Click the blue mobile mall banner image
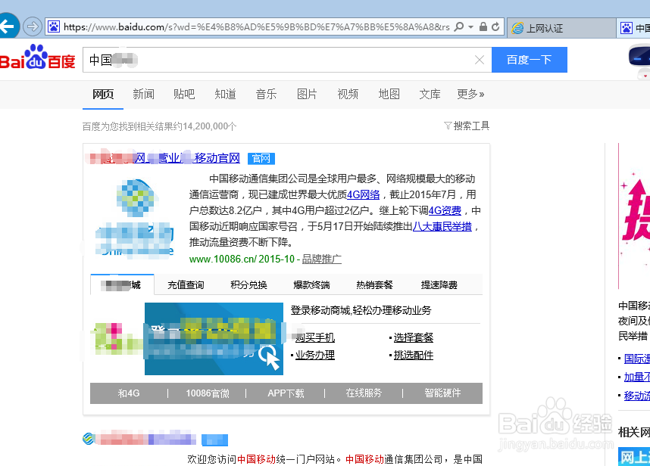 tap(214, 339)
